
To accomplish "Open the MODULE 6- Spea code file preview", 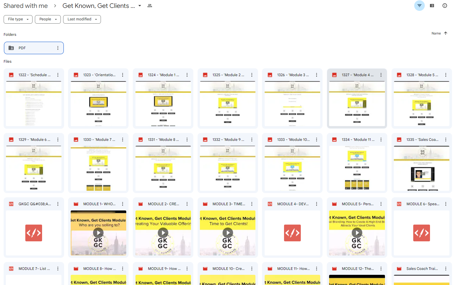I will pyautogui.click(x=421, y=233).
